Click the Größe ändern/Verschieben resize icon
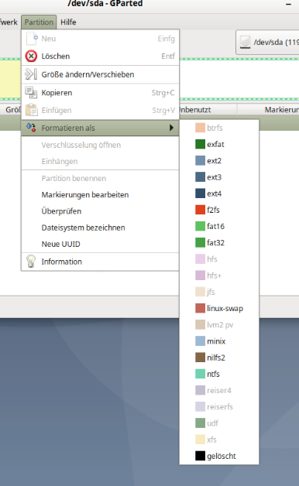This screenshot has width=299, height=486. [31, 74]
